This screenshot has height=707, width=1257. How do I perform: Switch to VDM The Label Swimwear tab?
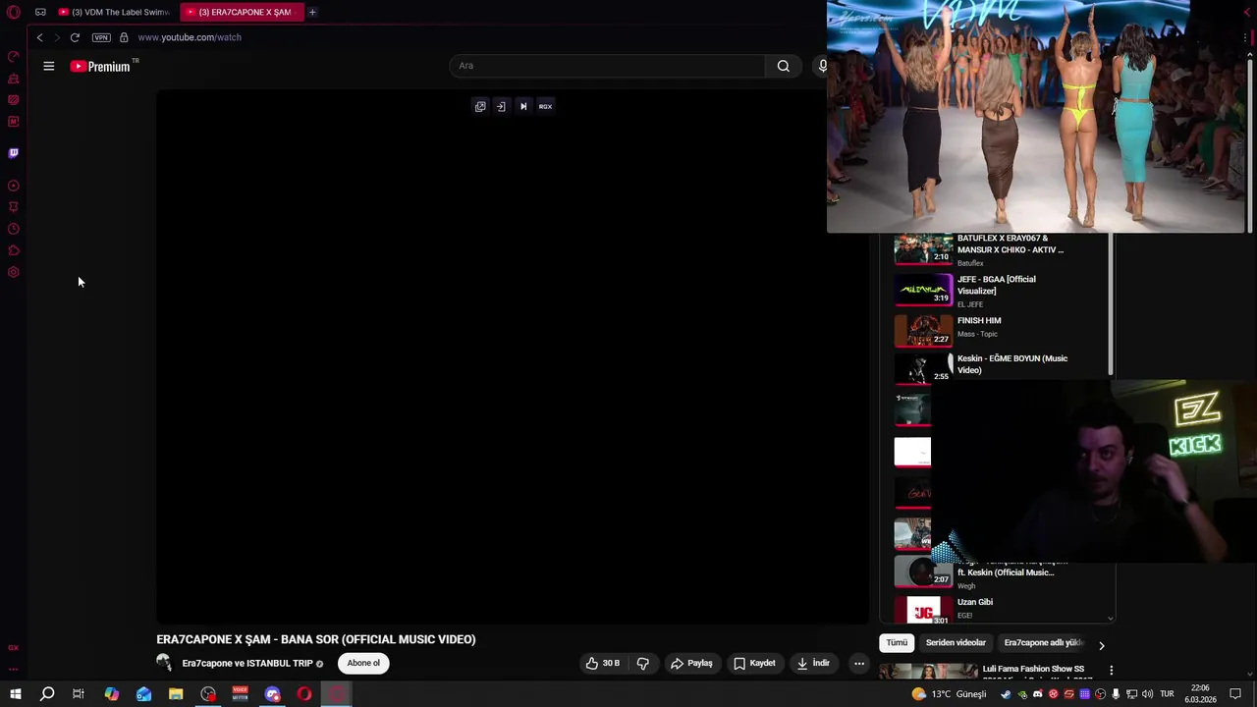coord(113,12)
